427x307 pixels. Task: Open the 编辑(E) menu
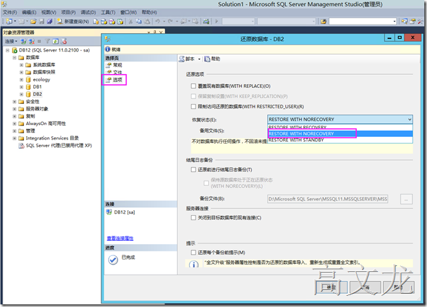point(29,12)
